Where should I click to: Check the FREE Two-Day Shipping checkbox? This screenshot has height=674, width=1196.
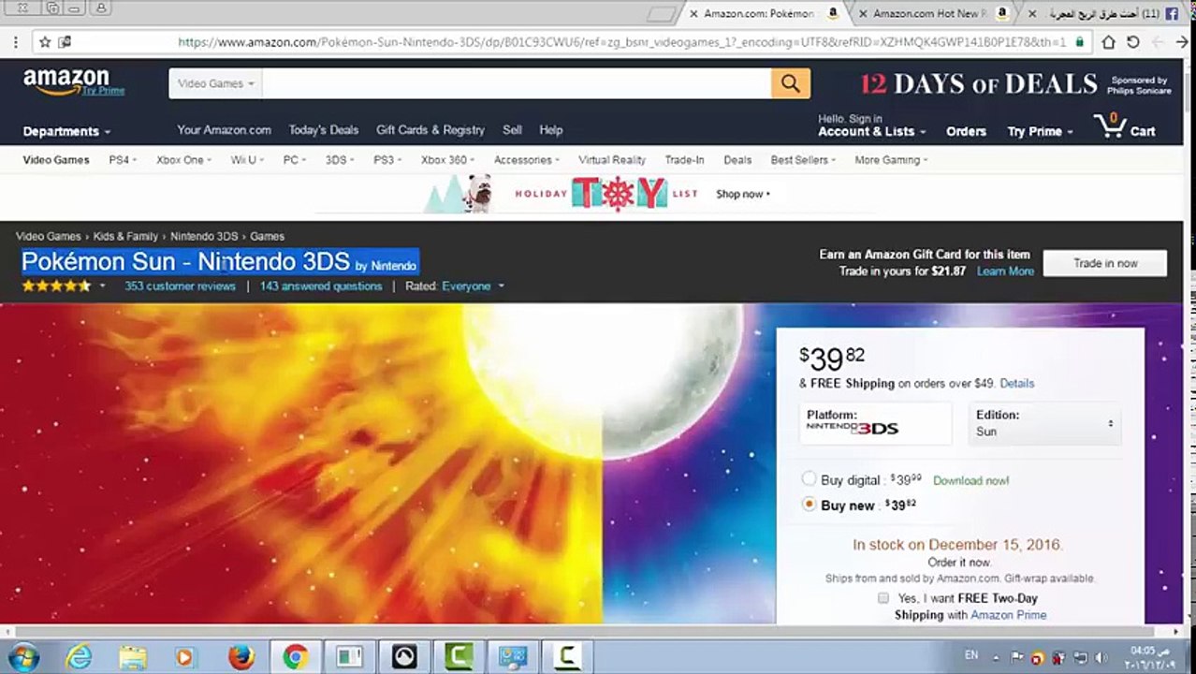[x=882, y=597]
